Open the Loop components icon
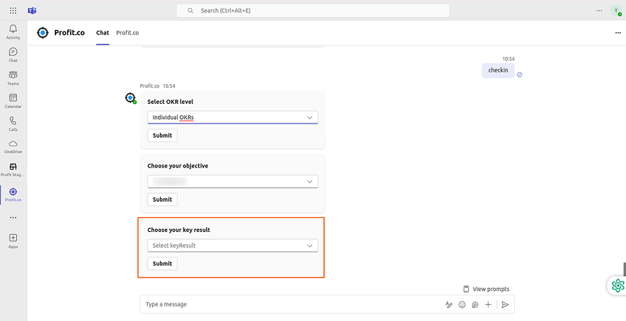This screenshot has height=321, width=626. pyautogui.click(x=475, y=305)
